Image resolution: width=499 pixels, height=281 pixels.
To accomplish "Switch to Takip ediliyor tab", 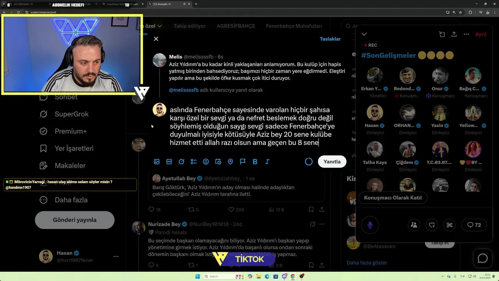I will [x=189, y=26].
